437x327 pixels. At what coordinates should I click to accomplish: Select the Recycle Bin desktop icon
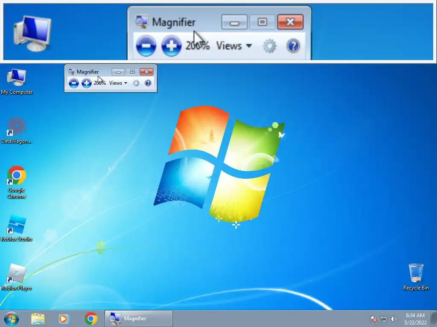pyautogui.click(x=416, y=277)
